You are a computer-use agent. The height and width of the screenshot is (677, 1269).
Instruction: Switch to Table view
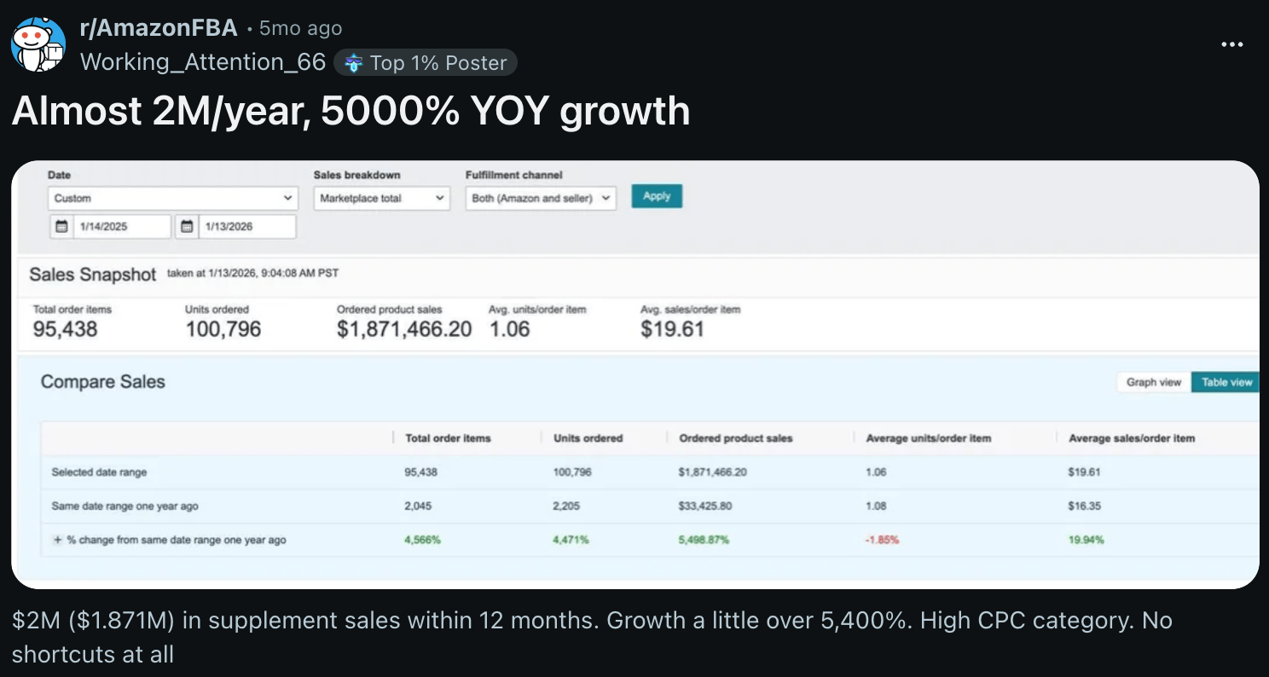click(x=1226, y=382)
